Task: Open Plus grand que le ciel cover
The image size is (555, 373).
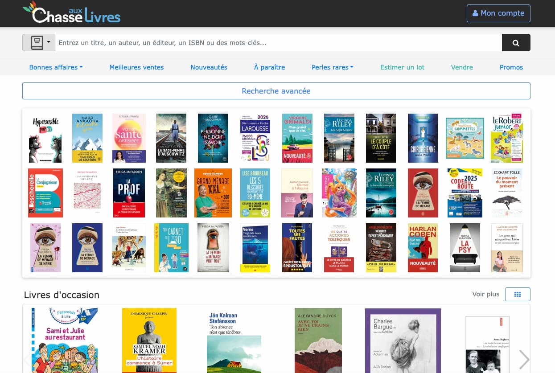Action: click(297, 138)
